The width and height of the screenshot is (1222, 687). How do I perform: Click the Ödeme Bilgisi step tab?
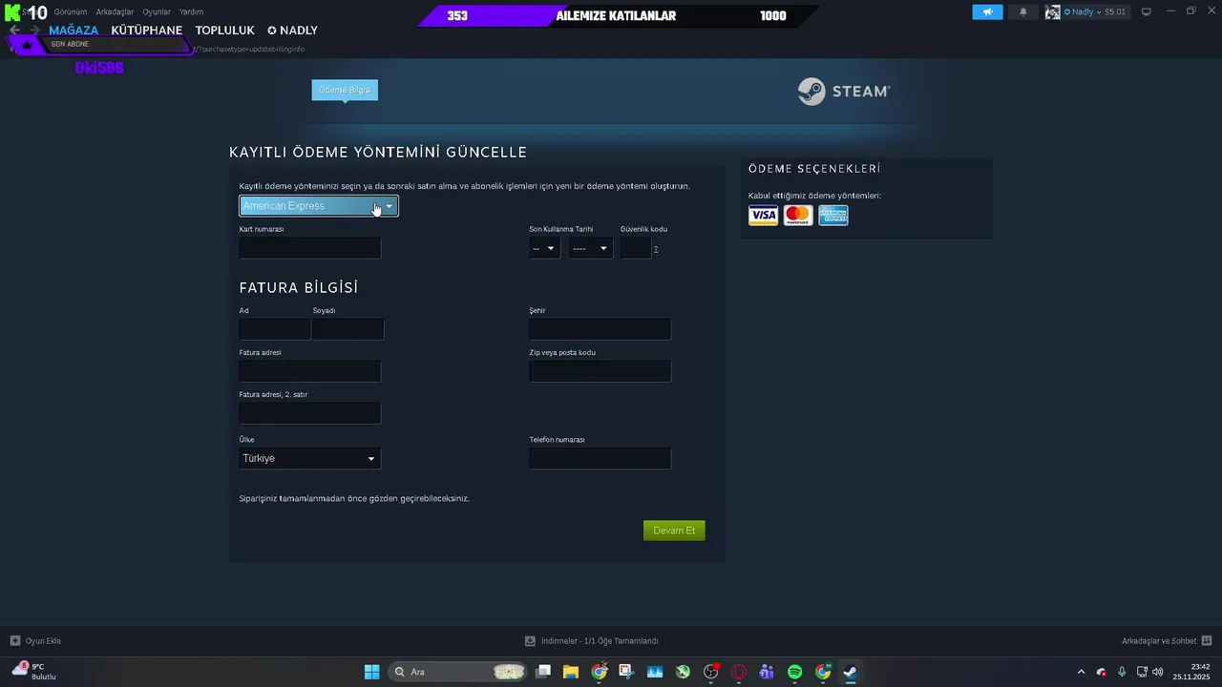point(345,90)
